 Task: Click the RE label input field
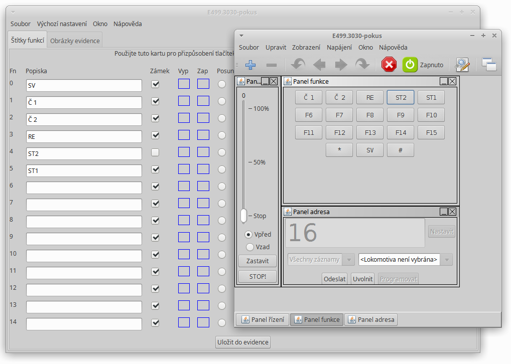click(84, 136)
